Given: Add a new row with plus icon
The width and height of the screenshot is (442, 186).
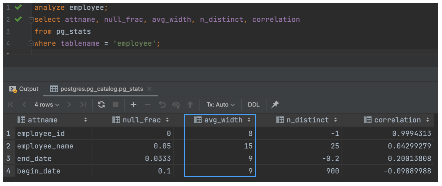Looking at the screenshot, I should click(x=134, y=105).
